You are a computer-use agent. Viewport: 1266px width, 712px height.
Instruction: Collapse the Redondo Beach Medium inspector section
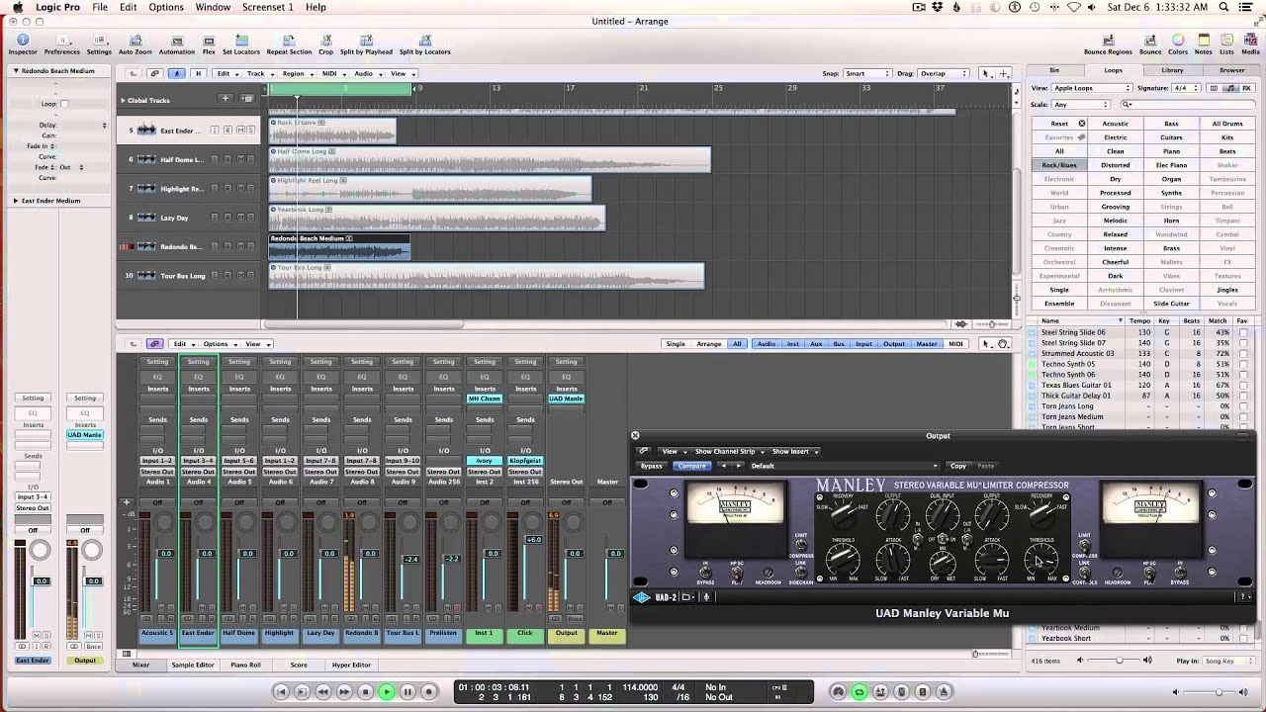[x=16, y=71]
